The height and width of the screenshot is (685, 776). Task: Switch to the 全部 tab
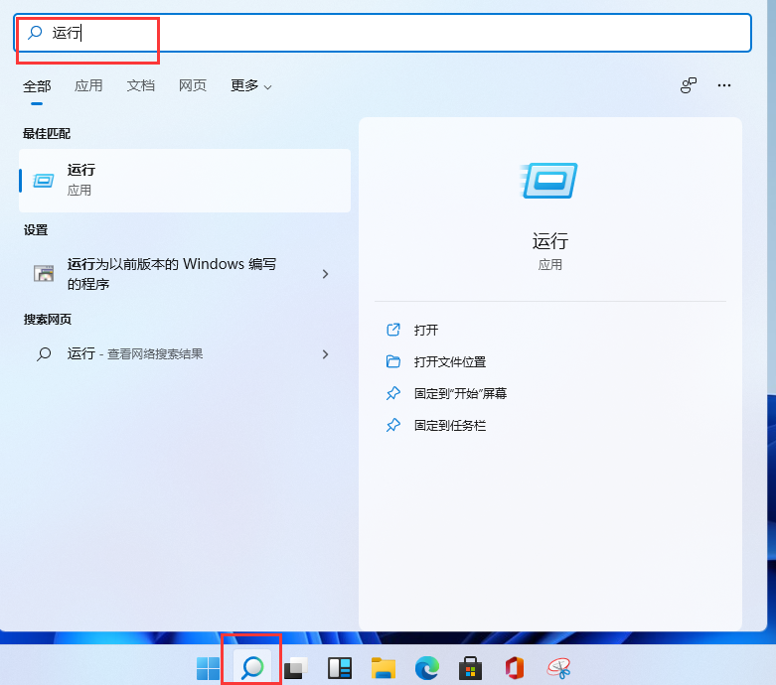[x=37, y=86]
